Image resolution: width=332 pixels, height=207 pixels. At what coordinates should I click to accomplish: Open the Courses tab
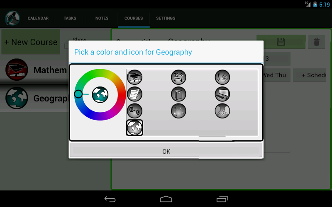[x=134, y=18]
